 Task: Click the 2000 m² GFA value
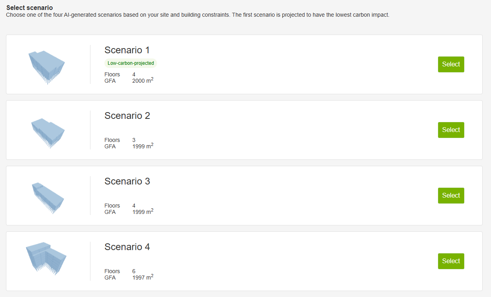point(143,81)
